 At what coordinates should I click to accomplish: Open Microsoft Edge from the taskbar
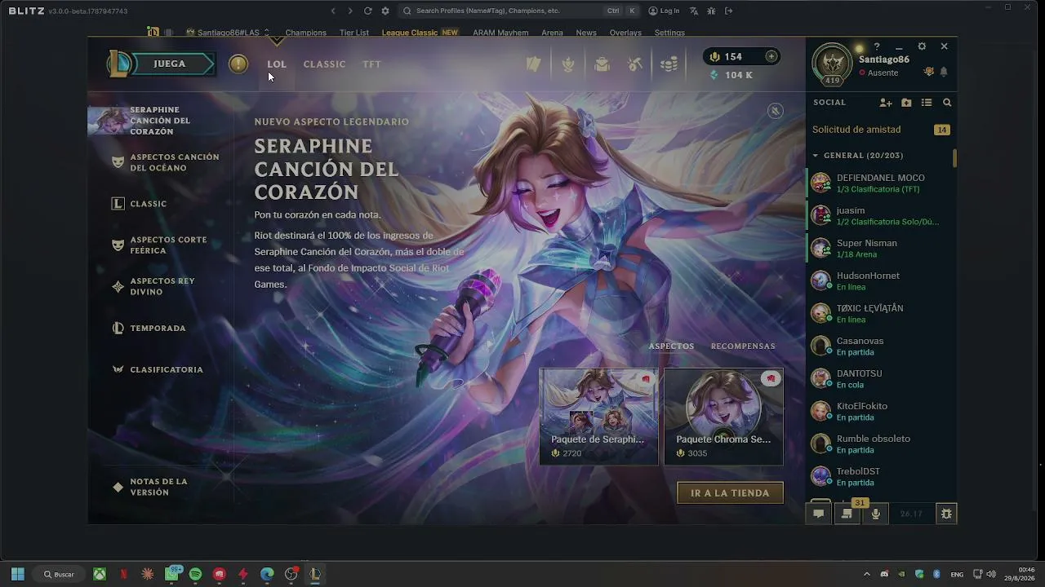[x=267, y=574]
